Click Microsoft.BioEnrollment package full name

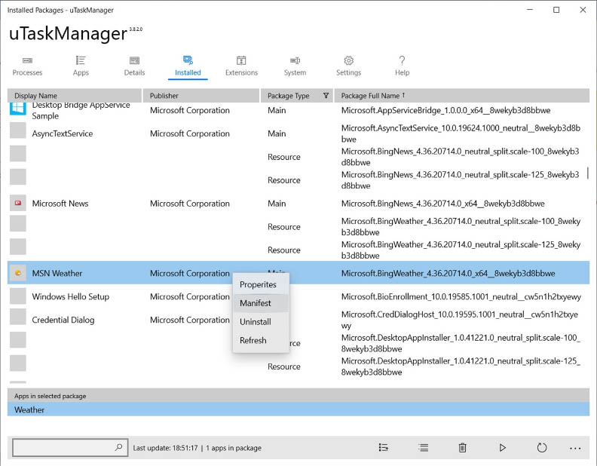(x=461, y=296)
